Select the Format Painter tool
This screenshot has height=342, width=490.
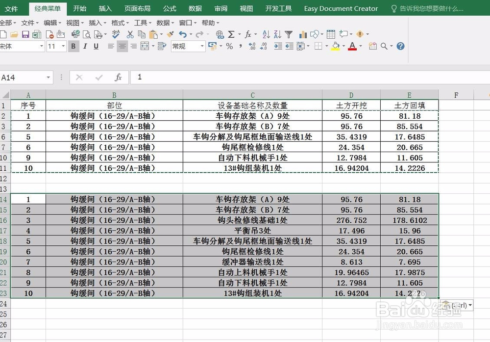[x=169, y=35]
